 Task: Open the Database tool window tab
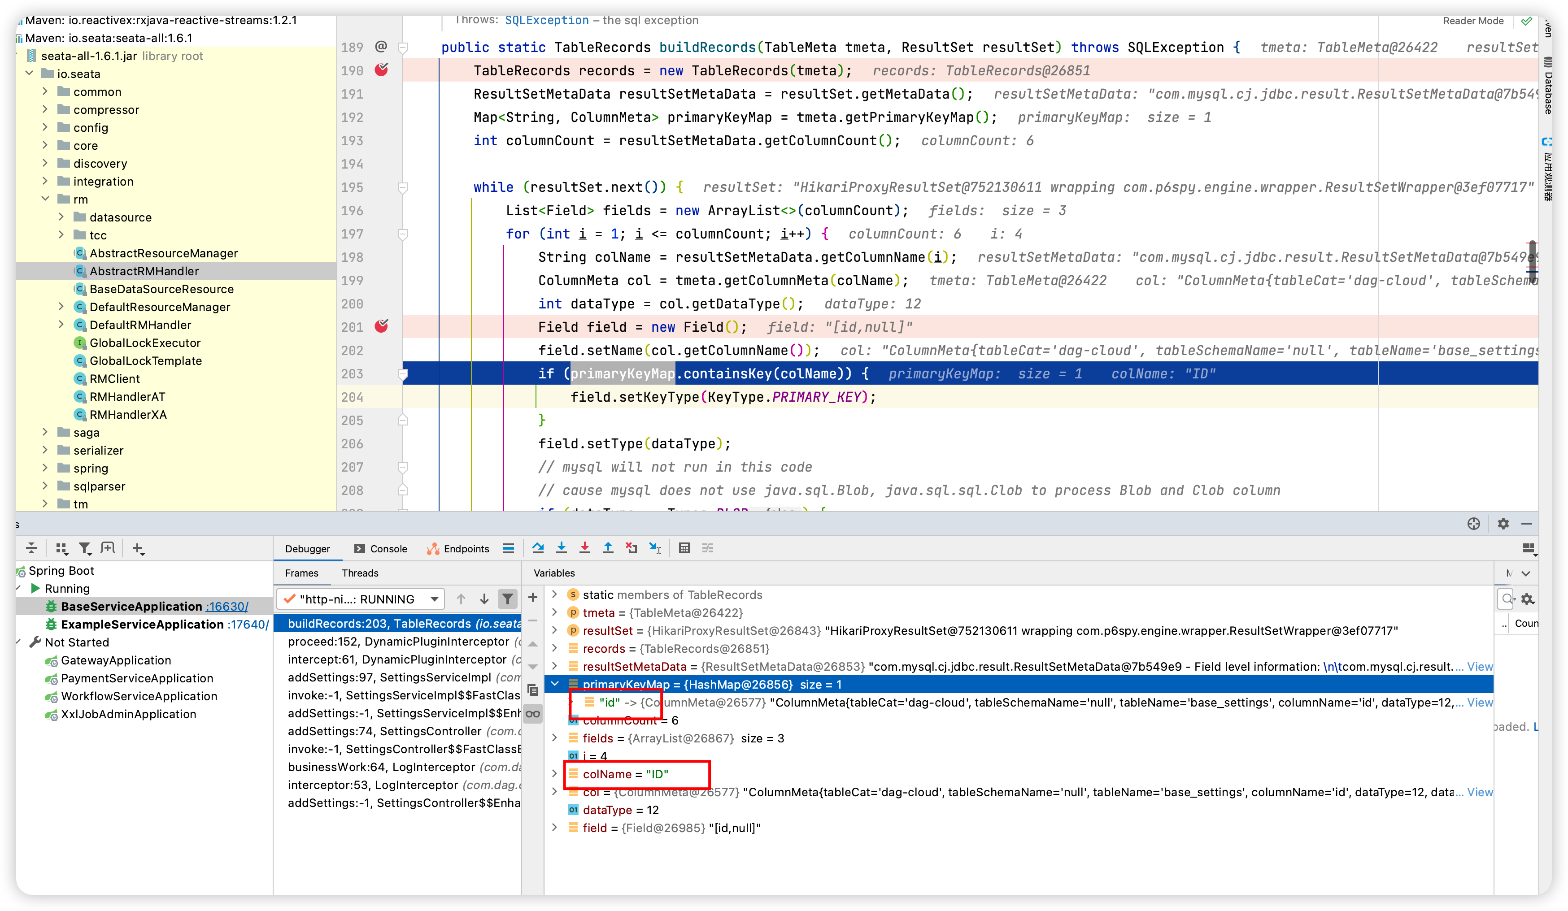pyautogui.click(x=1547, y=85)
